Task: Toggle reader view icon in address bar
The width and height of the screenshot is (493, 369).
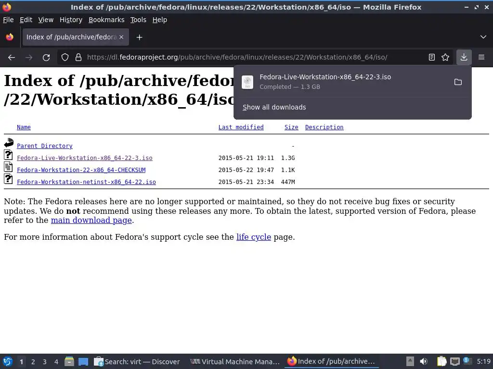Action: (x=432, y=58)
